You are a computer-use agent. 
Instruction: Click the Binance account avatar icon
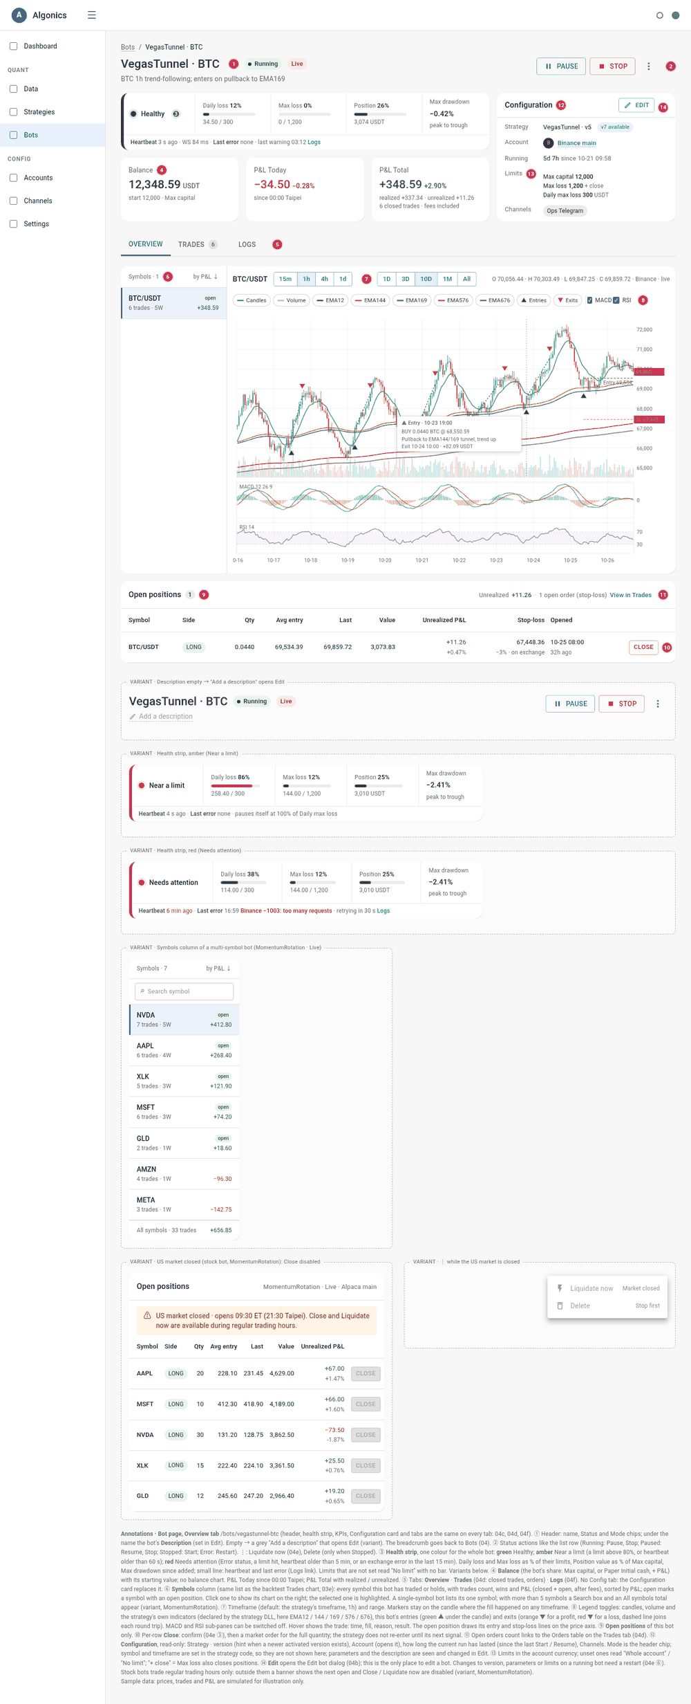549,143
